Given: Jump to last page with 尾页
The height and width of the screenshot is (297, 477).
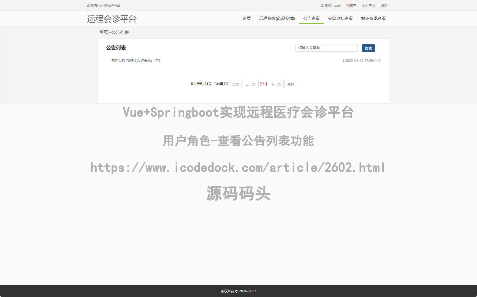Looking at the screenshot, I should tap(291, 84).
